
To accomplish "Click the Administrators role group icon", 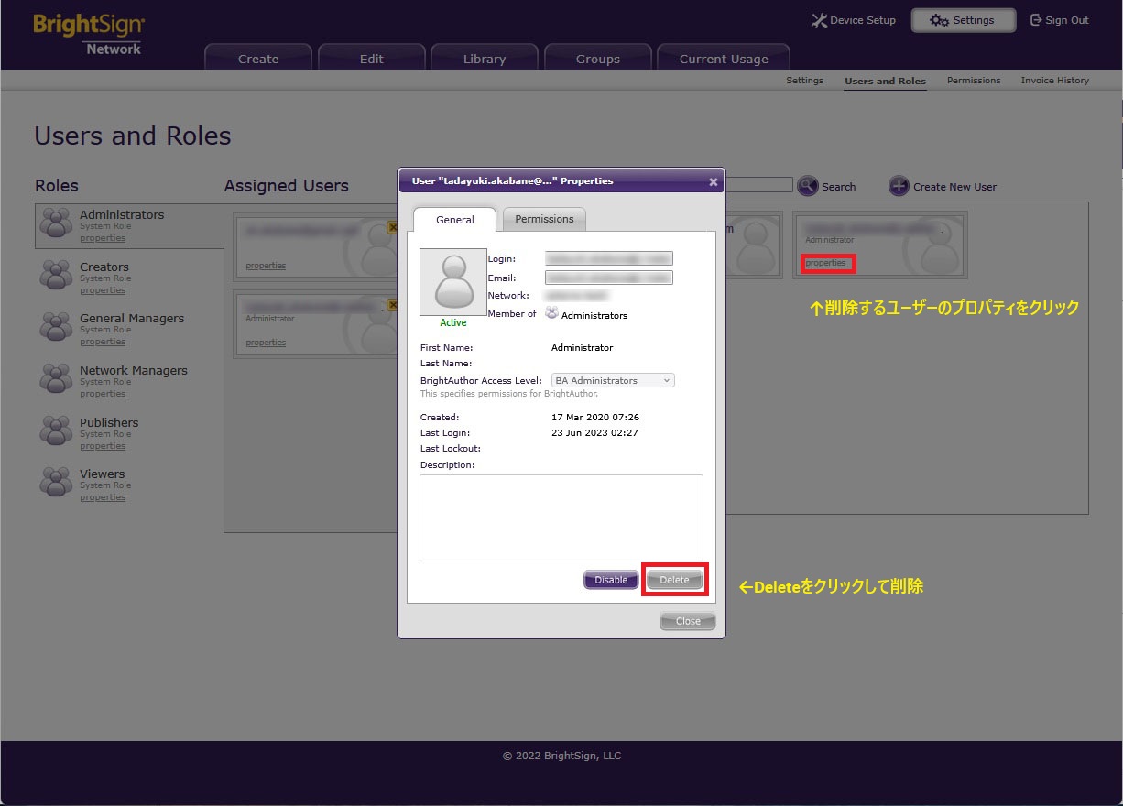I will click(56, 223).
